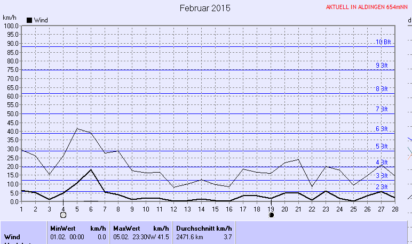
Task: Click the 2 Bft scale label
Action: pyautogui.click(x=382, y=187)
